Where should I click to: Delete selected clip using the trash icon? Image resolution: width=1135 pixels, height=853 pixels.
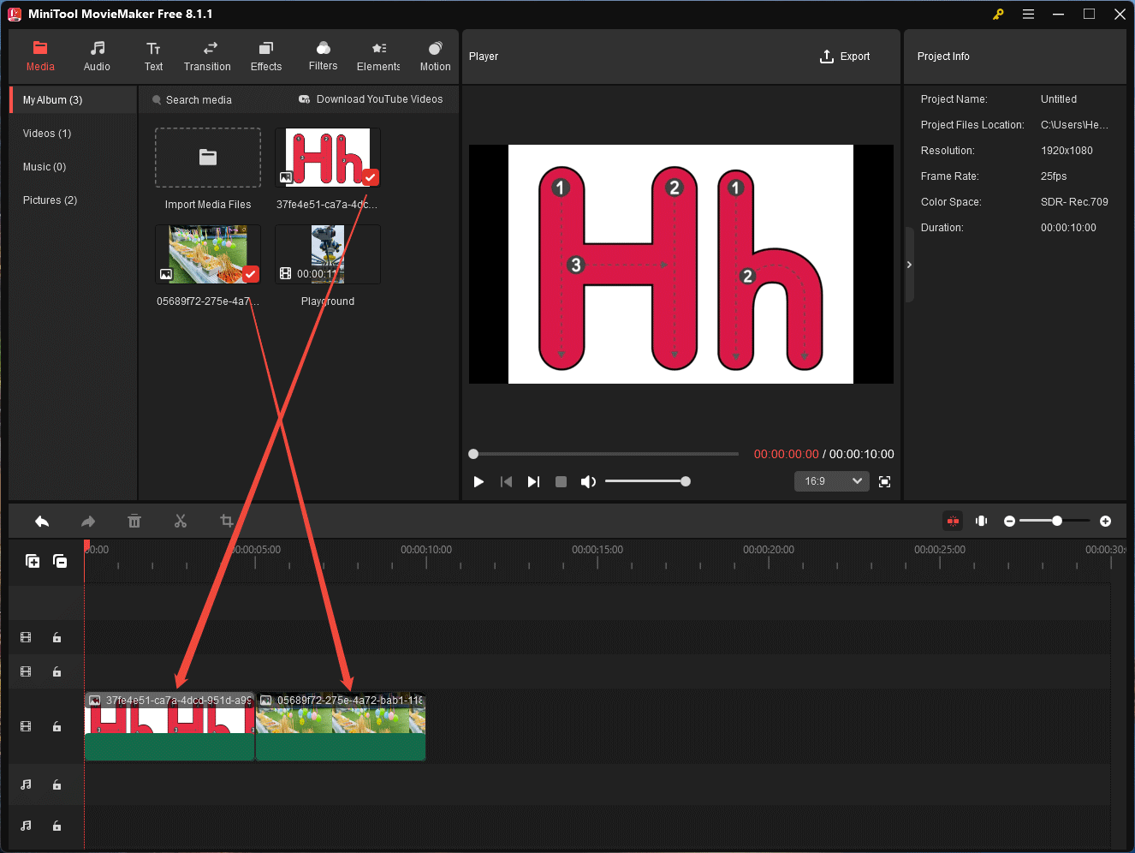pyautogui.click(x=134, y=521)
